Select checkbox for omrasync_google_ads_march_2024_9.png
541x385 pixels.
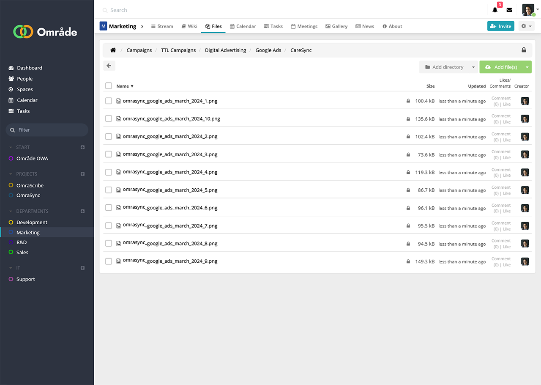coord(109,261)
